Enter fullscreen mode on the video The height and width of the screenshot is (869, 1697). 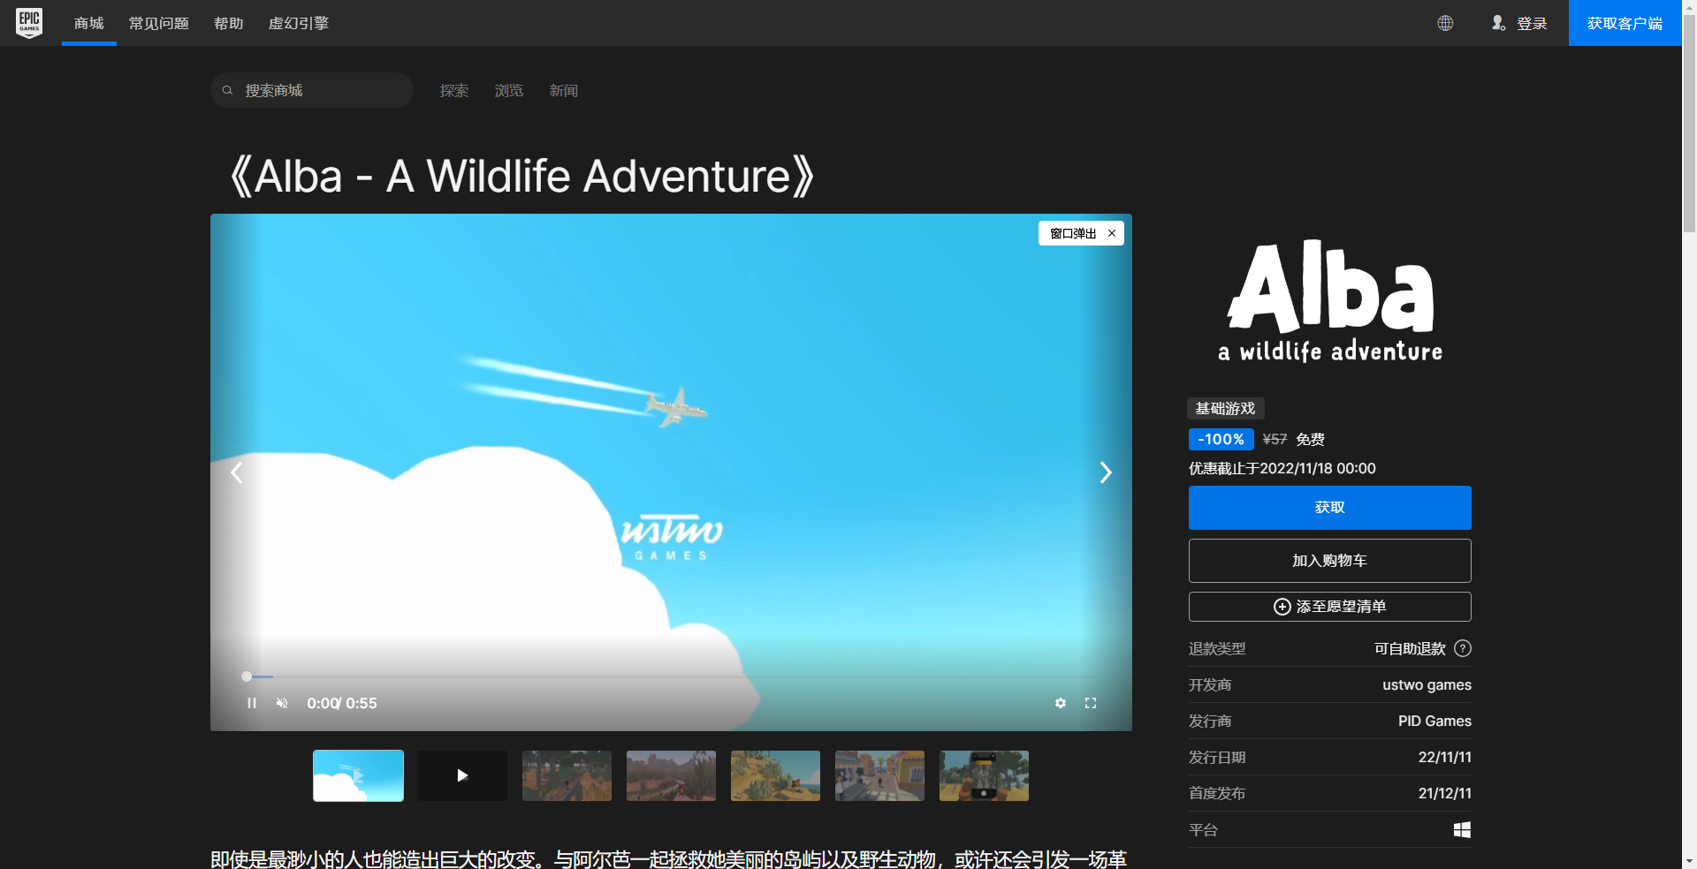coord(1091,703)
